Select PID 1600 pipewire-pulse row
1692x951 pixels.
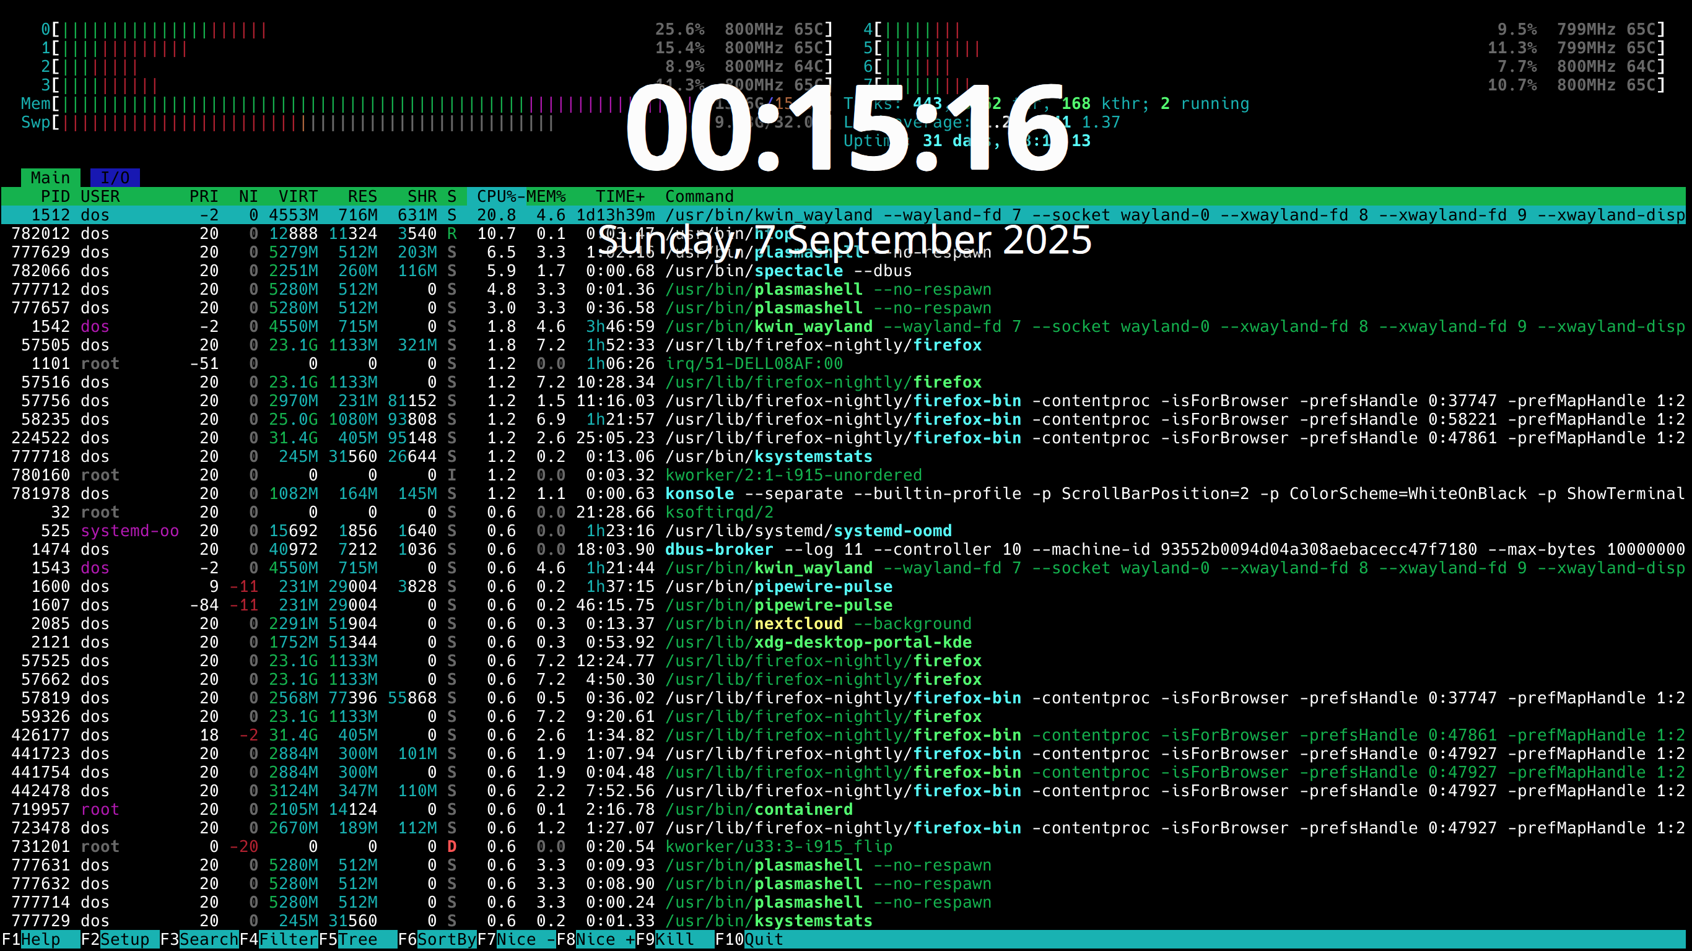844,586
